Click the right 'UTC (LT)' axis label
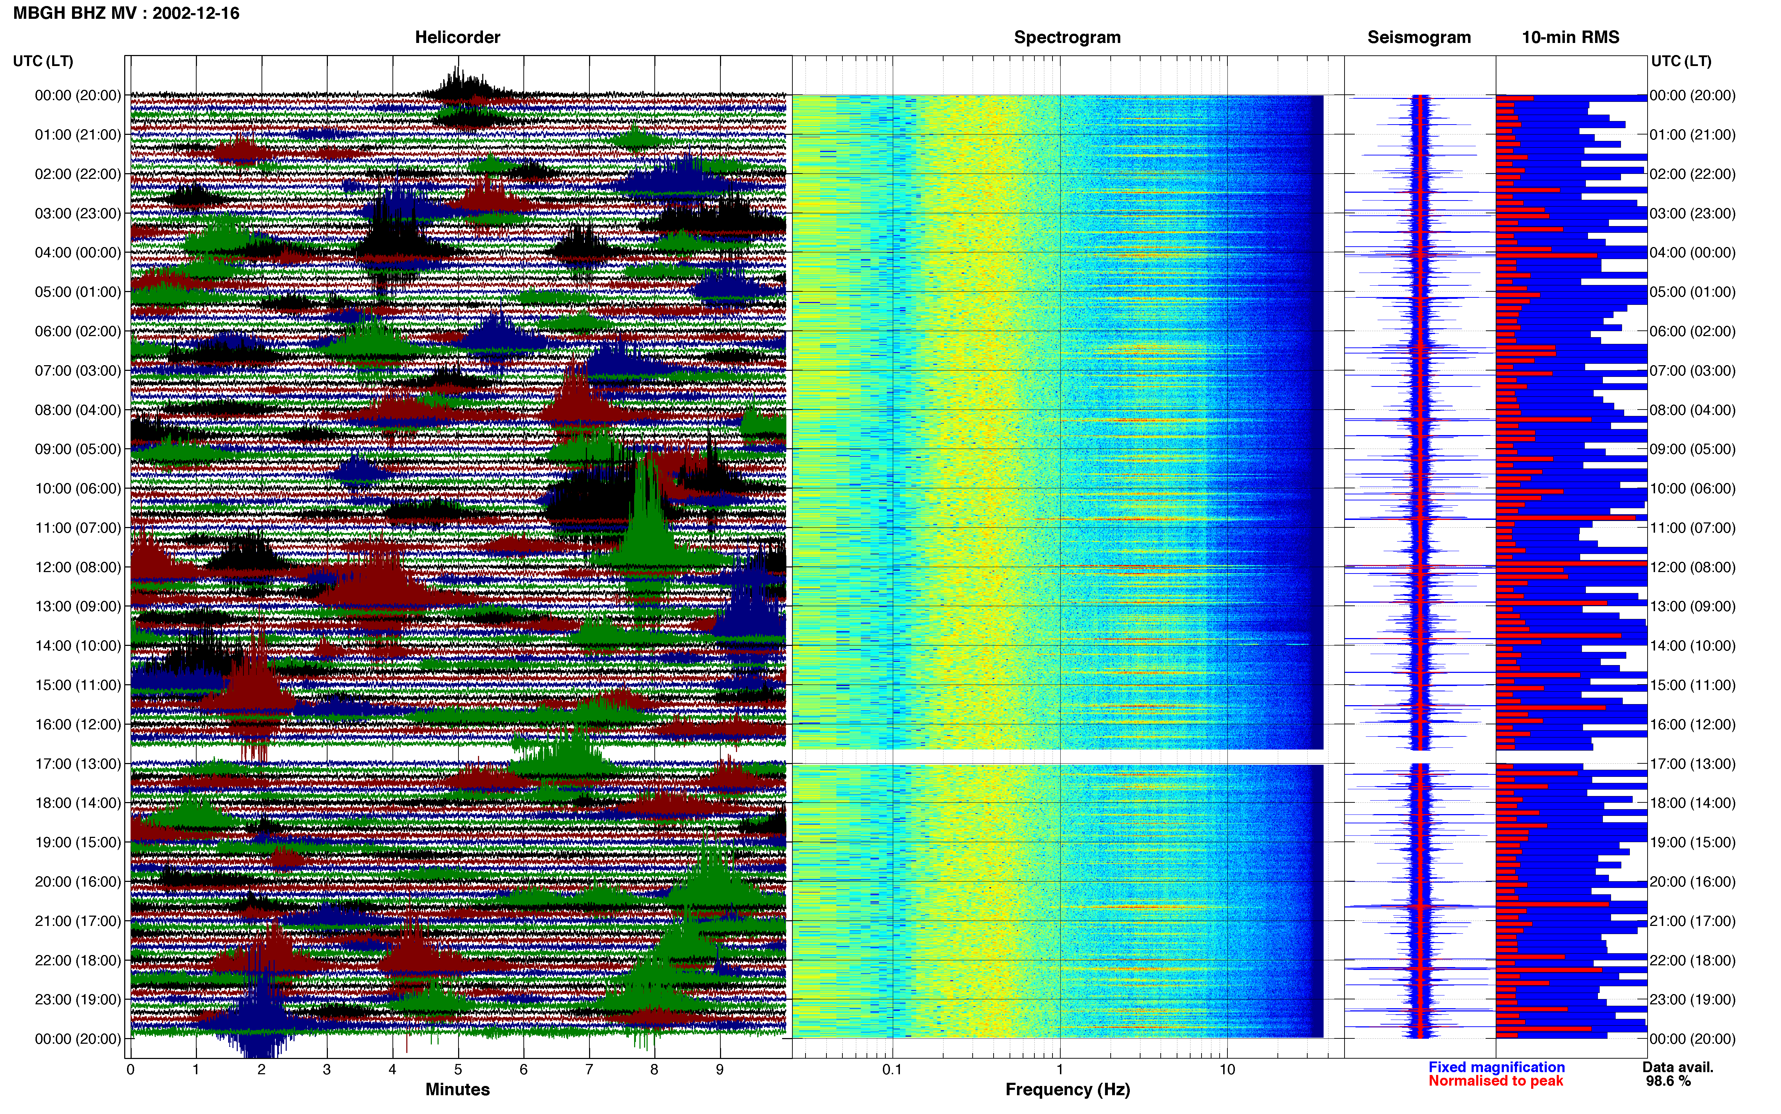Image resolution: width=1781 pixels, height=1114 pixels. [1681, 61]
